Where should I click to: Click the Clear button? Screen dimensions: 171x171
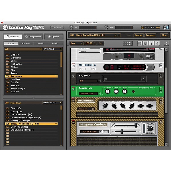pyautogui.click(x=164, y=35)
